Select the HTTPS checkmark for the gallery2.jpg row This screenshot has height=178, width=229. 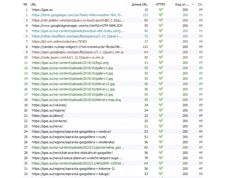[x=161, y=94]
